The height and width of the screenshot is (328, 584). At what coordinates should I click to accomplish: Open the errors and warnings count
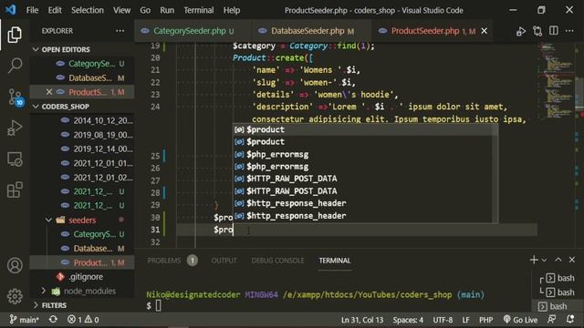pyautogui.click(x=83, y=320)
